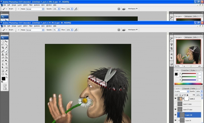This screenshot has height=123, width=204.
Task: Open Opacity 23% arrow in back window
Action: [x=59, y=9]
